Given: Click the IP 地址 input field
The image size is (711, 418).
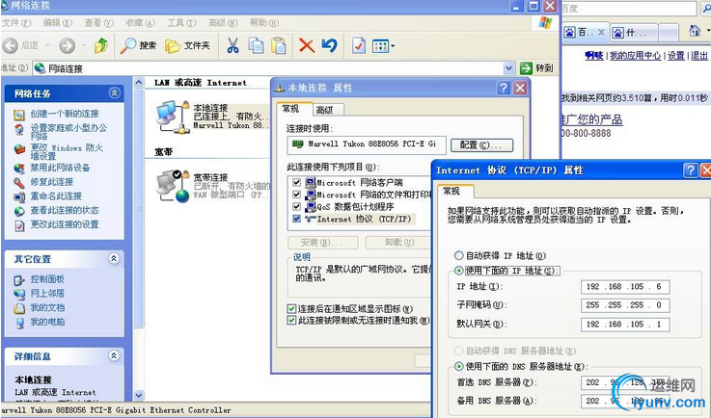Looking at the screenshot, I should 625,287.
